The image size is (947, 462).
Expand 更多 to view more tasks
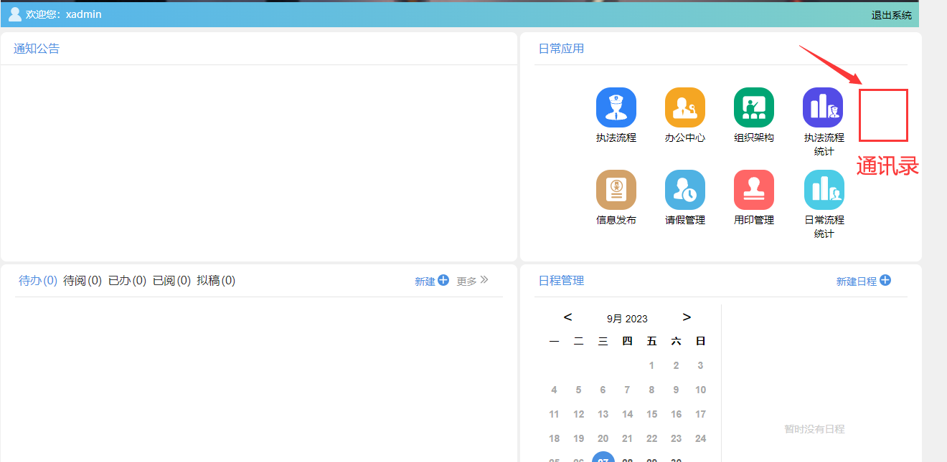(472, 281)
